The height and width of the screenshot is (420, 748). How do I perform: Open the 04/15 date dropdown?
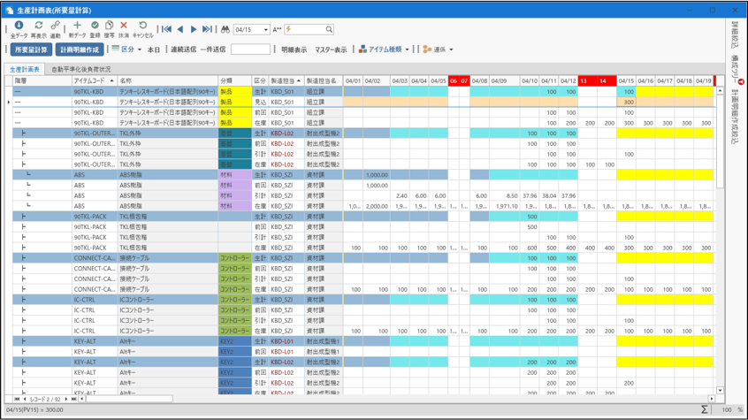point(265,30)
